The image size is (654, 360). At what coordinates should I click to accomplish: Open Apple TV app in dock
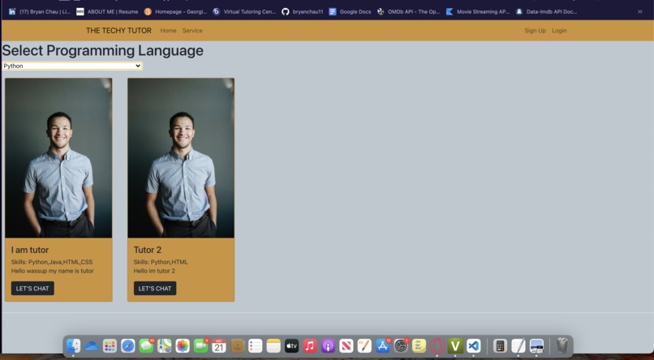[x=291, y=346]
